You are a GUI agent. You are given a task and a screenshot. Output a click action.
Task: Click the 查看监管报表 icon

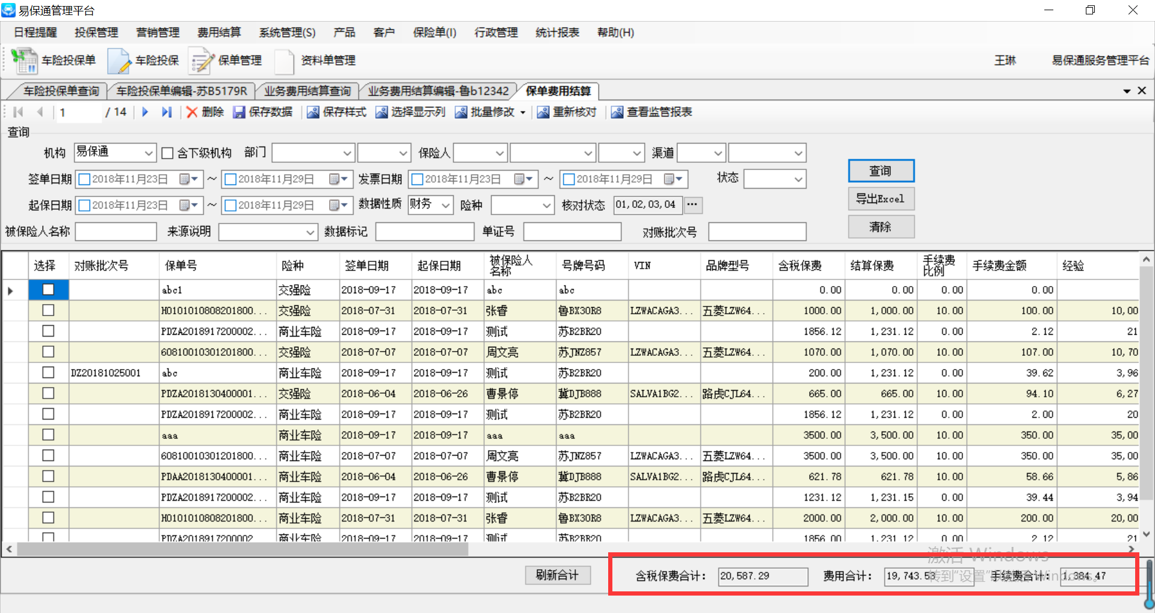point(617,112)
